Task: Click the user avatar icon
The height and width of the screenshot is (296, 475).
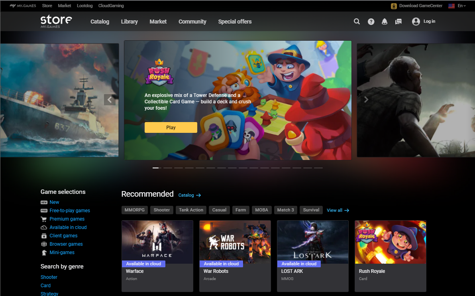Action: [416, 22]
